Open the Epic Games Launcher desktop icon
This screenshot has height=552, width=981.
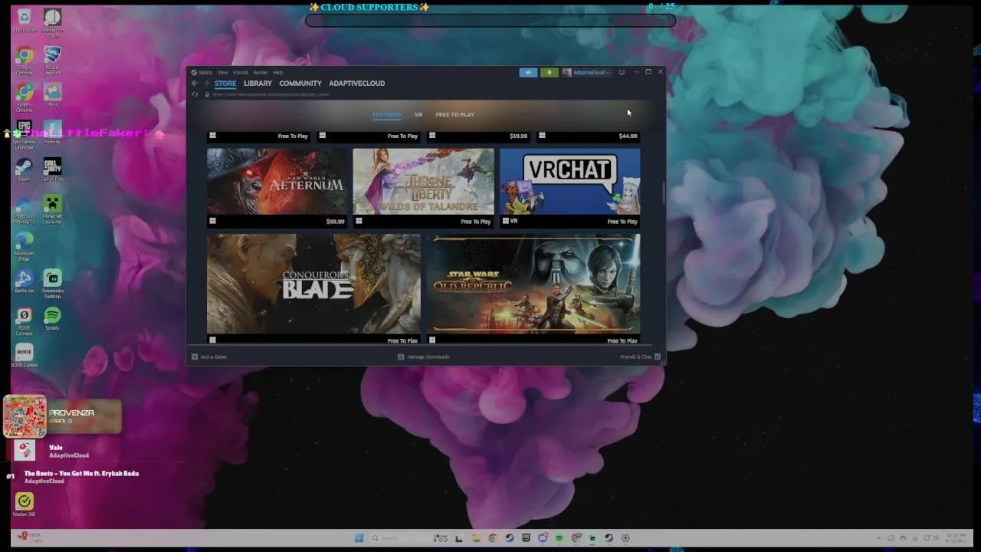(24, 134)
